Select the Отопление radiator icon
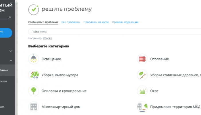Image resolution: width=201 pixels, height=115 pixels. (142, 59)
